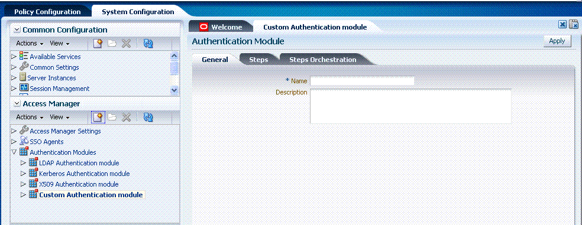
Task: Select the System Configuration tab
Action: click(138, 12)
